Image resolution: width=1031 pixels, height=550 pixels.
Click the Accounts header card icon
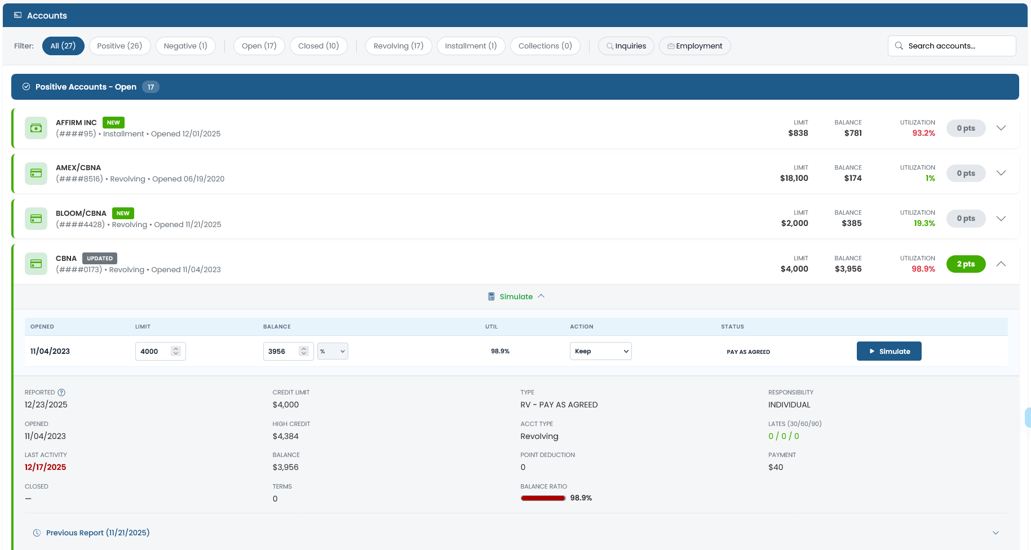16,15
